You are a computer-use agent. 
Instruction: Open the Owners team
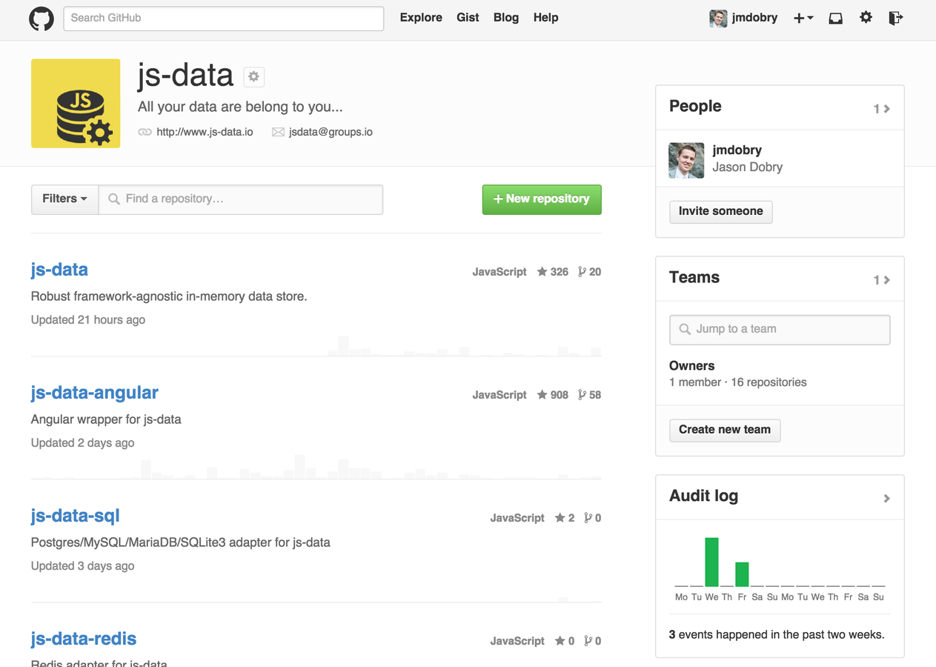(691, 366)
